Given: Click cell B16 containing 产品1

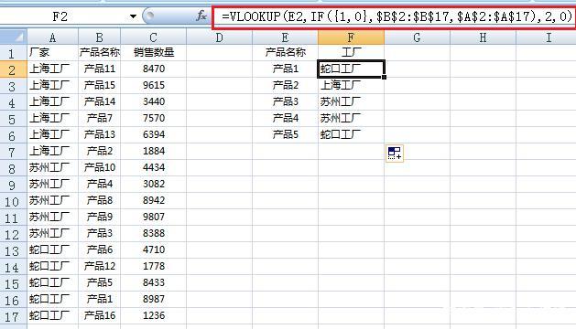Looking at the screenshot, I should 99,299.
